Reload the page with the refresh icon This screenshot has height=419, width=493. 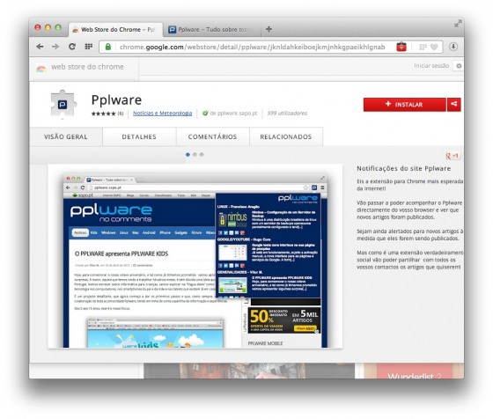[72, 47]
